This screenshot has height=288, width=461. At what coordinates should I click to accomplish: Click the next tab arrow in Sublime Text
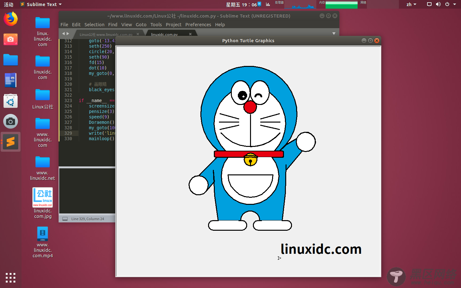point(68,34)
